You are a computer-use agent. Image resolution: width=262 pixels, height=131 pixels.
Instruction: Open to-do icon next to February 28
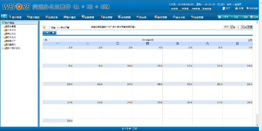(251, 102)
